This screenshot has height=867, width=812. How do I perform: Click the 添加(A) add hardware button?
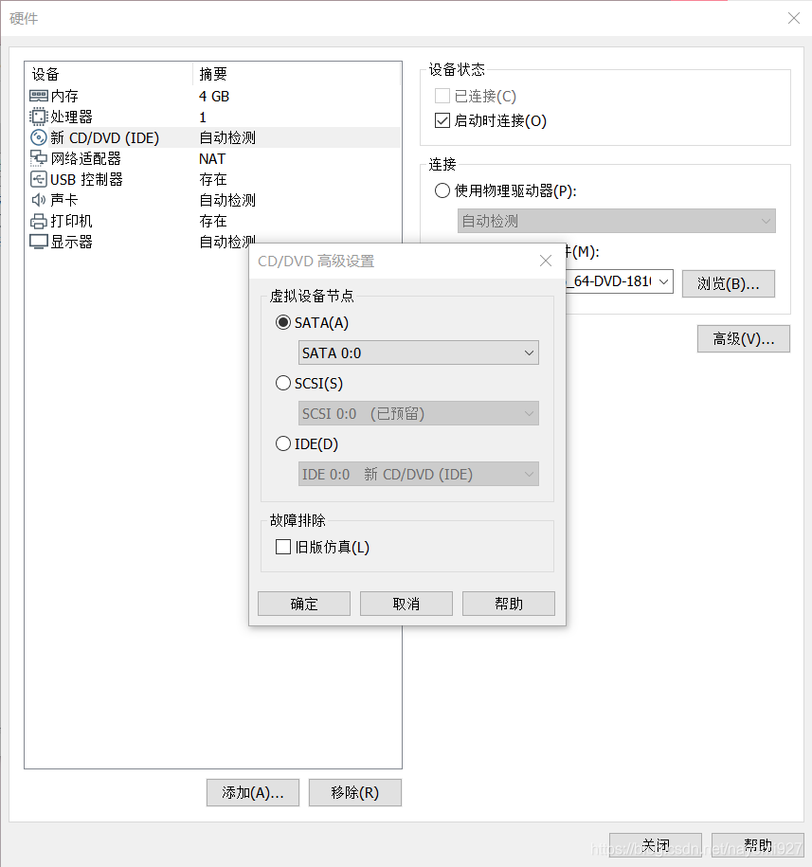[252, 793]
